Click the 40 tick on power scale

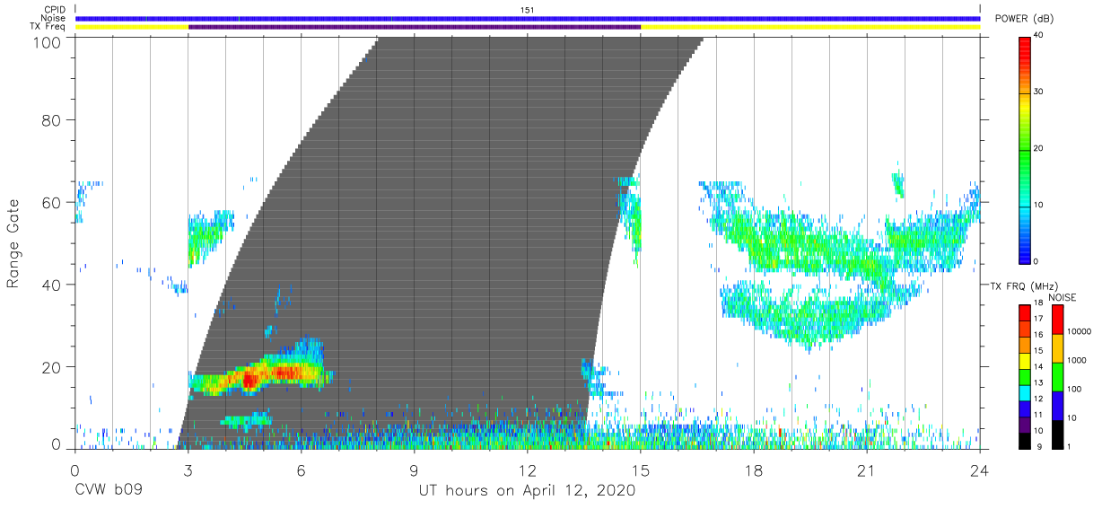point(1039,36)
